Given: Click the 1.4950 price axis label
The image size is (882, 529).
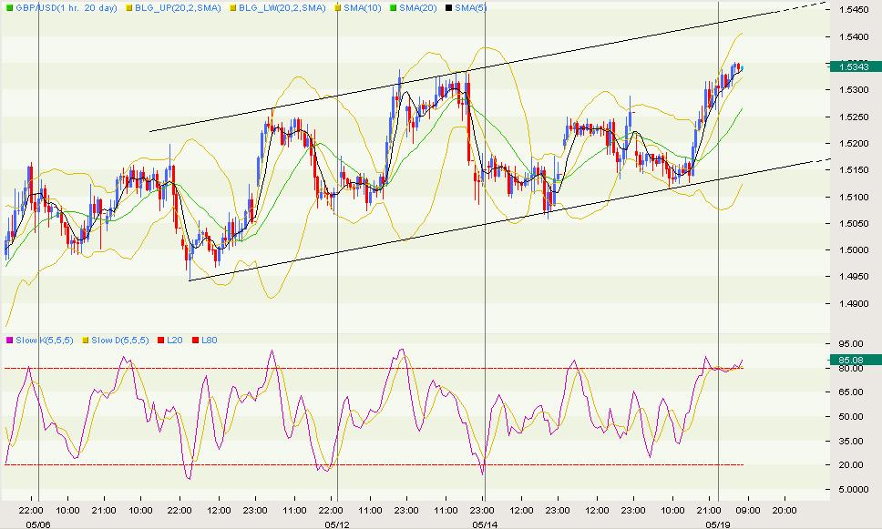Looking at the screenshot, I should (x=853, y=277).
